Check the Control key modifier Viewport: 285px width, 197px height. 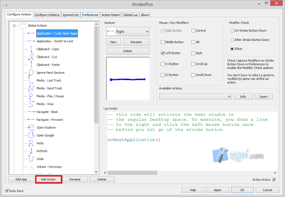coord(193,31)
